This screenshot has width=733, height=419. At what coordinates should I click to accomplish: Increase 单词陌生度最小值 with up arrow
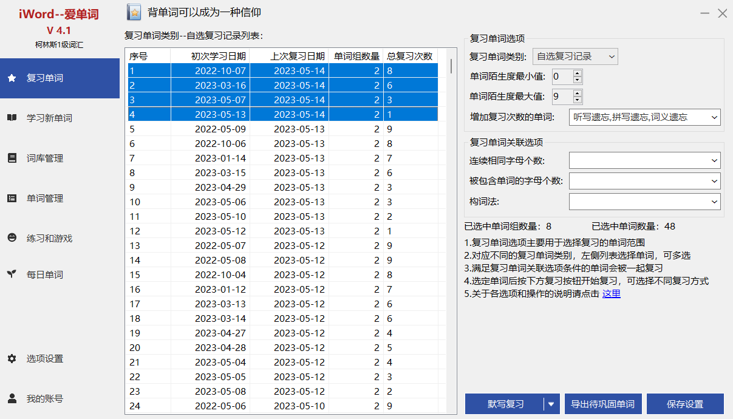(577, 73)
